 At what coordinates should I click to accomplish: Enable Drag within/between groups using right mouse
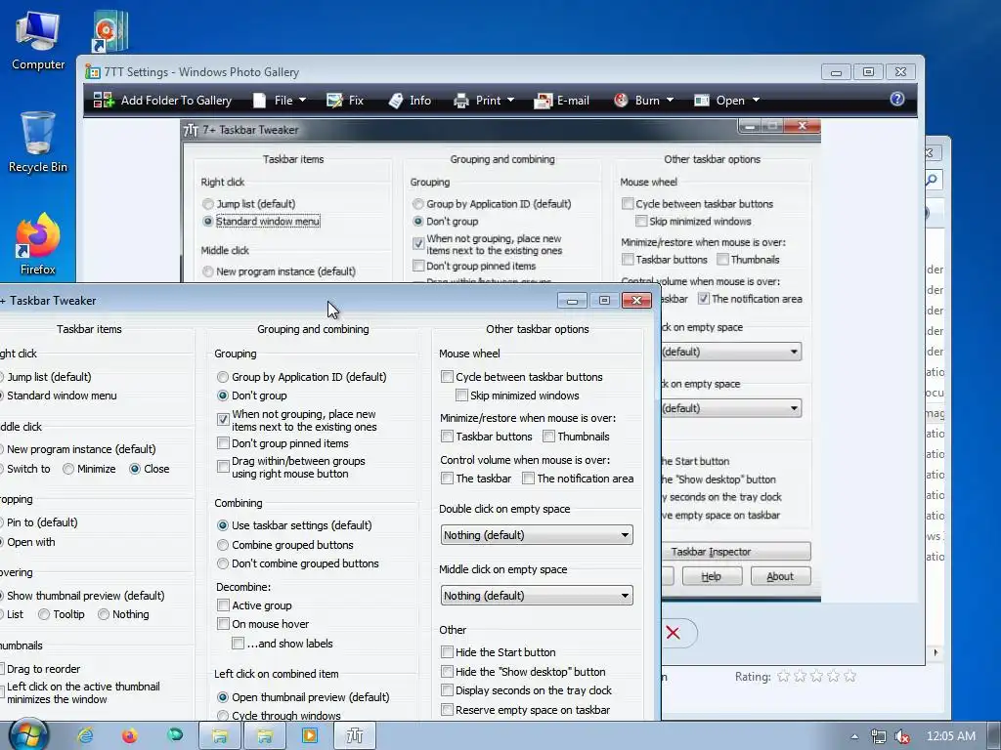click(223, 467)
